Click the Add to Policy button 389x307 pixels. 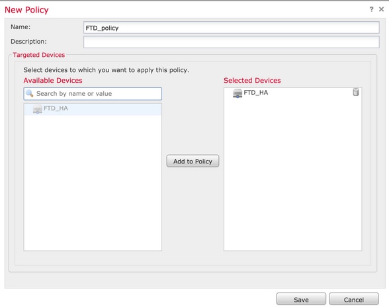coord(193,161)
